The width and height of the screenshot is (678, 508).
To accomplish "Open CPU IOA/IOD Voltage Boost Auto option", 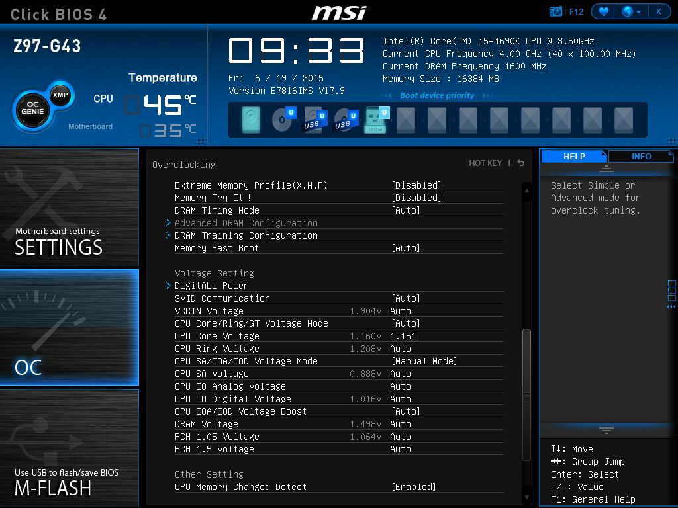I will [x=406, y=411].
